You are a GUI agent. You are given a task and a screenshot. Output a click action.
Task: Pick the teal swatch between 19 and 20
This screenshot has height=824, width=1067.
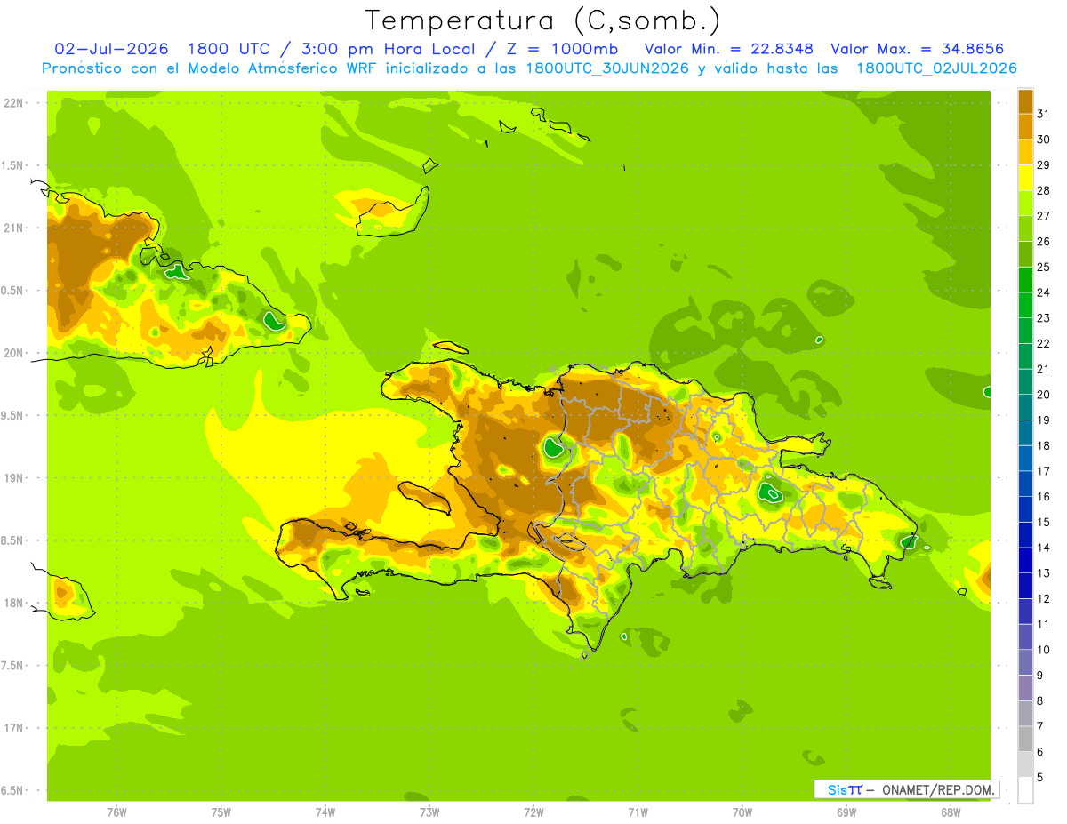[1025, 408]
